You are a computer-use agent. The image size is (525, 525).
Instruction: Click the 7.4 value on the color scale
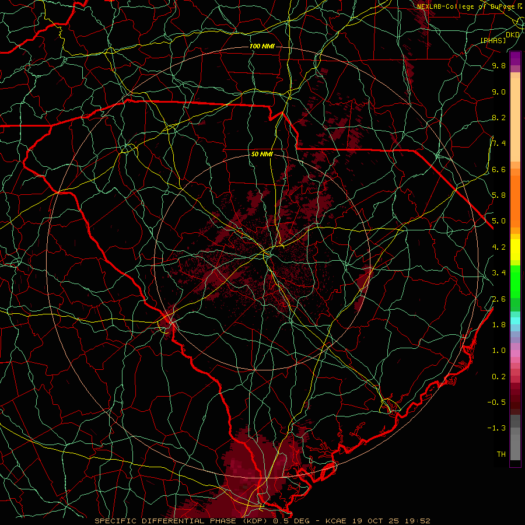coord(499,143)
